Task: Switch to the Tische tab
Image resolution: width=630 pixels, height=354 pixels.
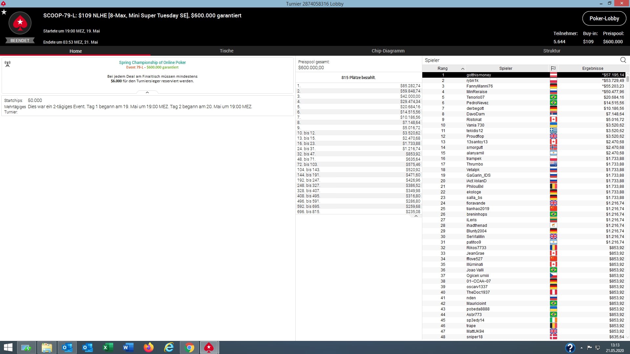Action: [226, 51]
